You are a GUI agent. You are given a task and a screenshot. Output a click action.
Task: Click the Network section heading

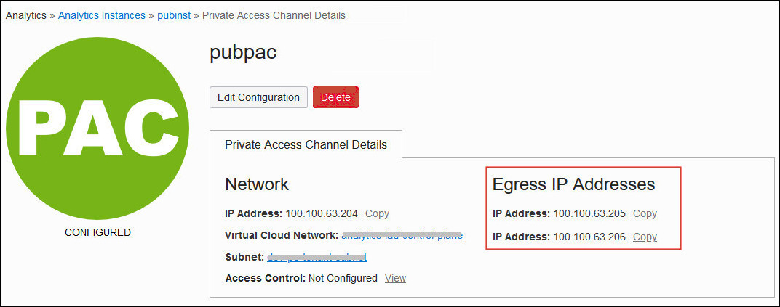[257, 184]
